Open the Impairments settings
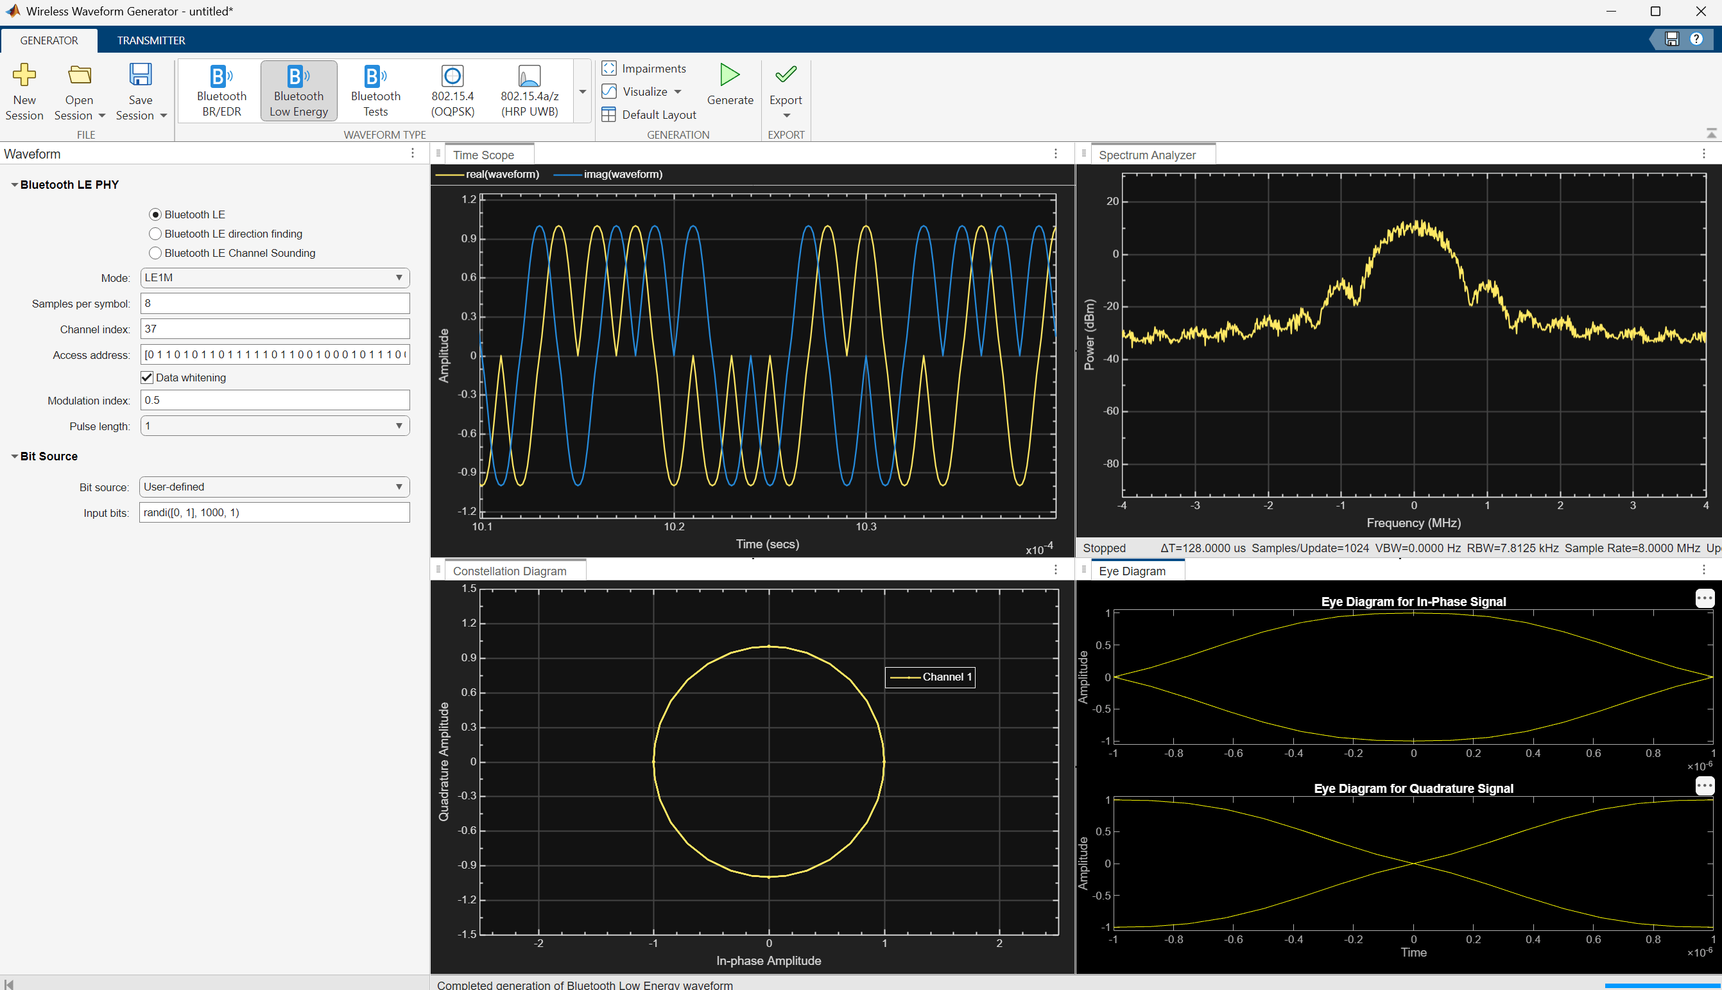 tap(644, 69)
